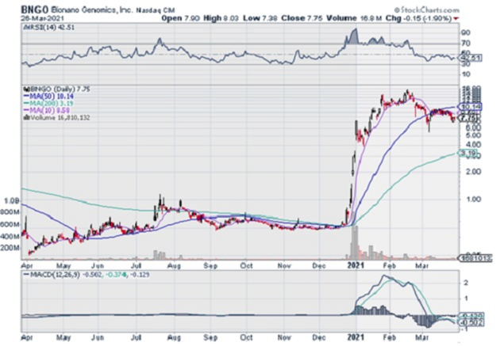This screenshot has width=500, height=346.
Task: Click the BNGO (Daily) 7.75 legend entry
Action: click(x=57, y=89)
